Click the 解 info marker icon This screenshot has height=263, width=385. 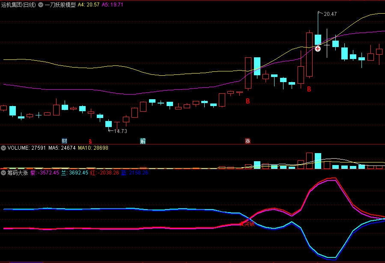click(143, 141)
